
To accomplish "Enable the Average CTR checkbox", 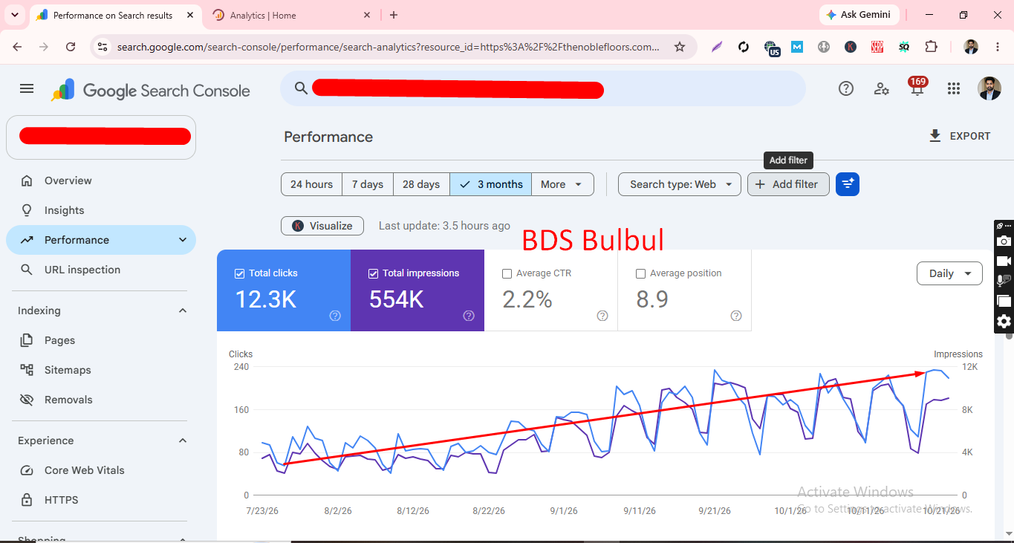I will (507, 273).
